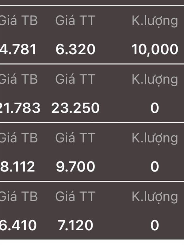
Task: Tap the market price value 7.120
Action: (x=75, y=225)
